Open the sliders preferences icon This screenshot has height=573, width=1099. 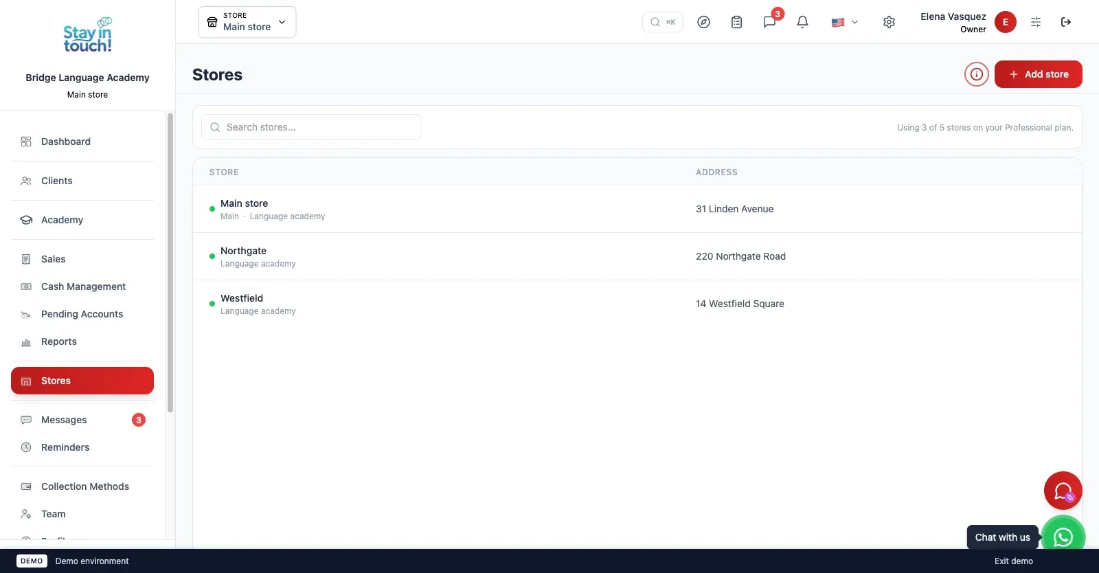[x=1036, y=22]
